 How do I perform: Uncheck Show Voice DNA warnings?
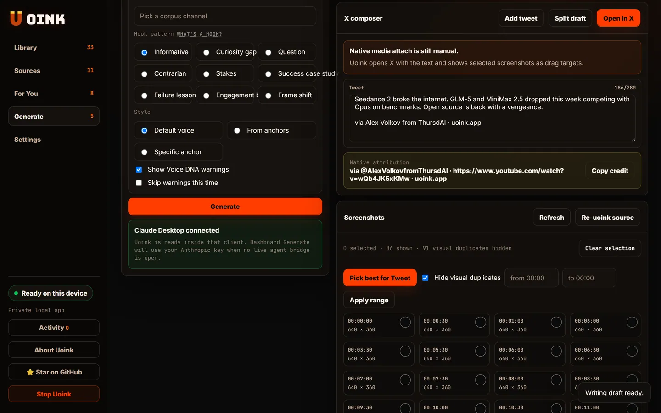[x=139, y=169]
